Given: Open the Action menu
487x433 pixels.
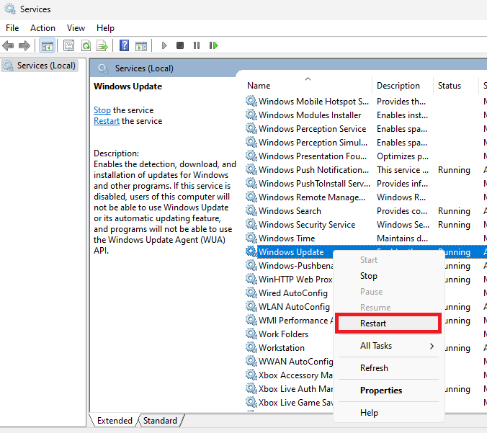Looking at the screenshot, I should [43, 27].
